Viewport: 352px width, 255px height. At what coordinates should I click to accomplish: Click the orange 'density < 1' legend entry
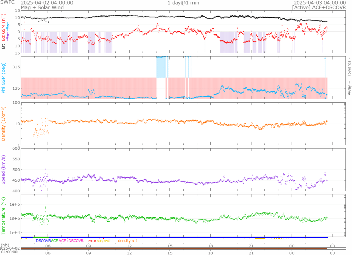(x=128, y=241)
